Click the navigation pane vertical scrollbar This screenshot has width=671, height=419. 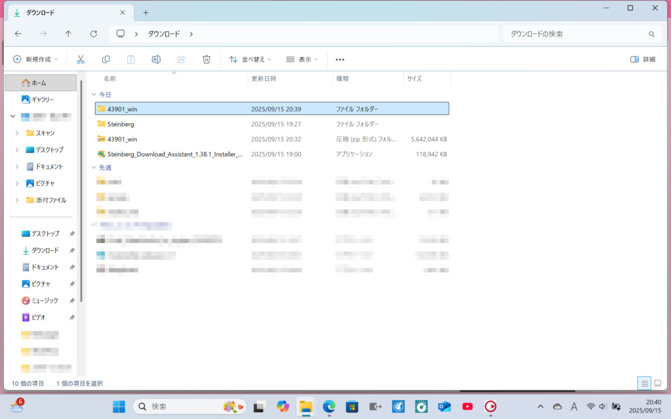tap(81, 190)
